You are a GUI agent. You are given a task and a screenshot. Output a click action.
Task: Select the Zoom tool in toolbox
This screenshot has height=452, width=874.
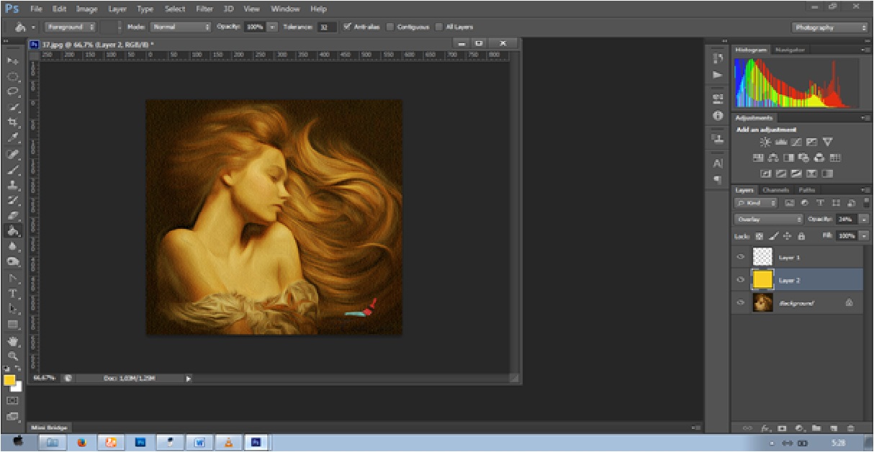[13, 356]
